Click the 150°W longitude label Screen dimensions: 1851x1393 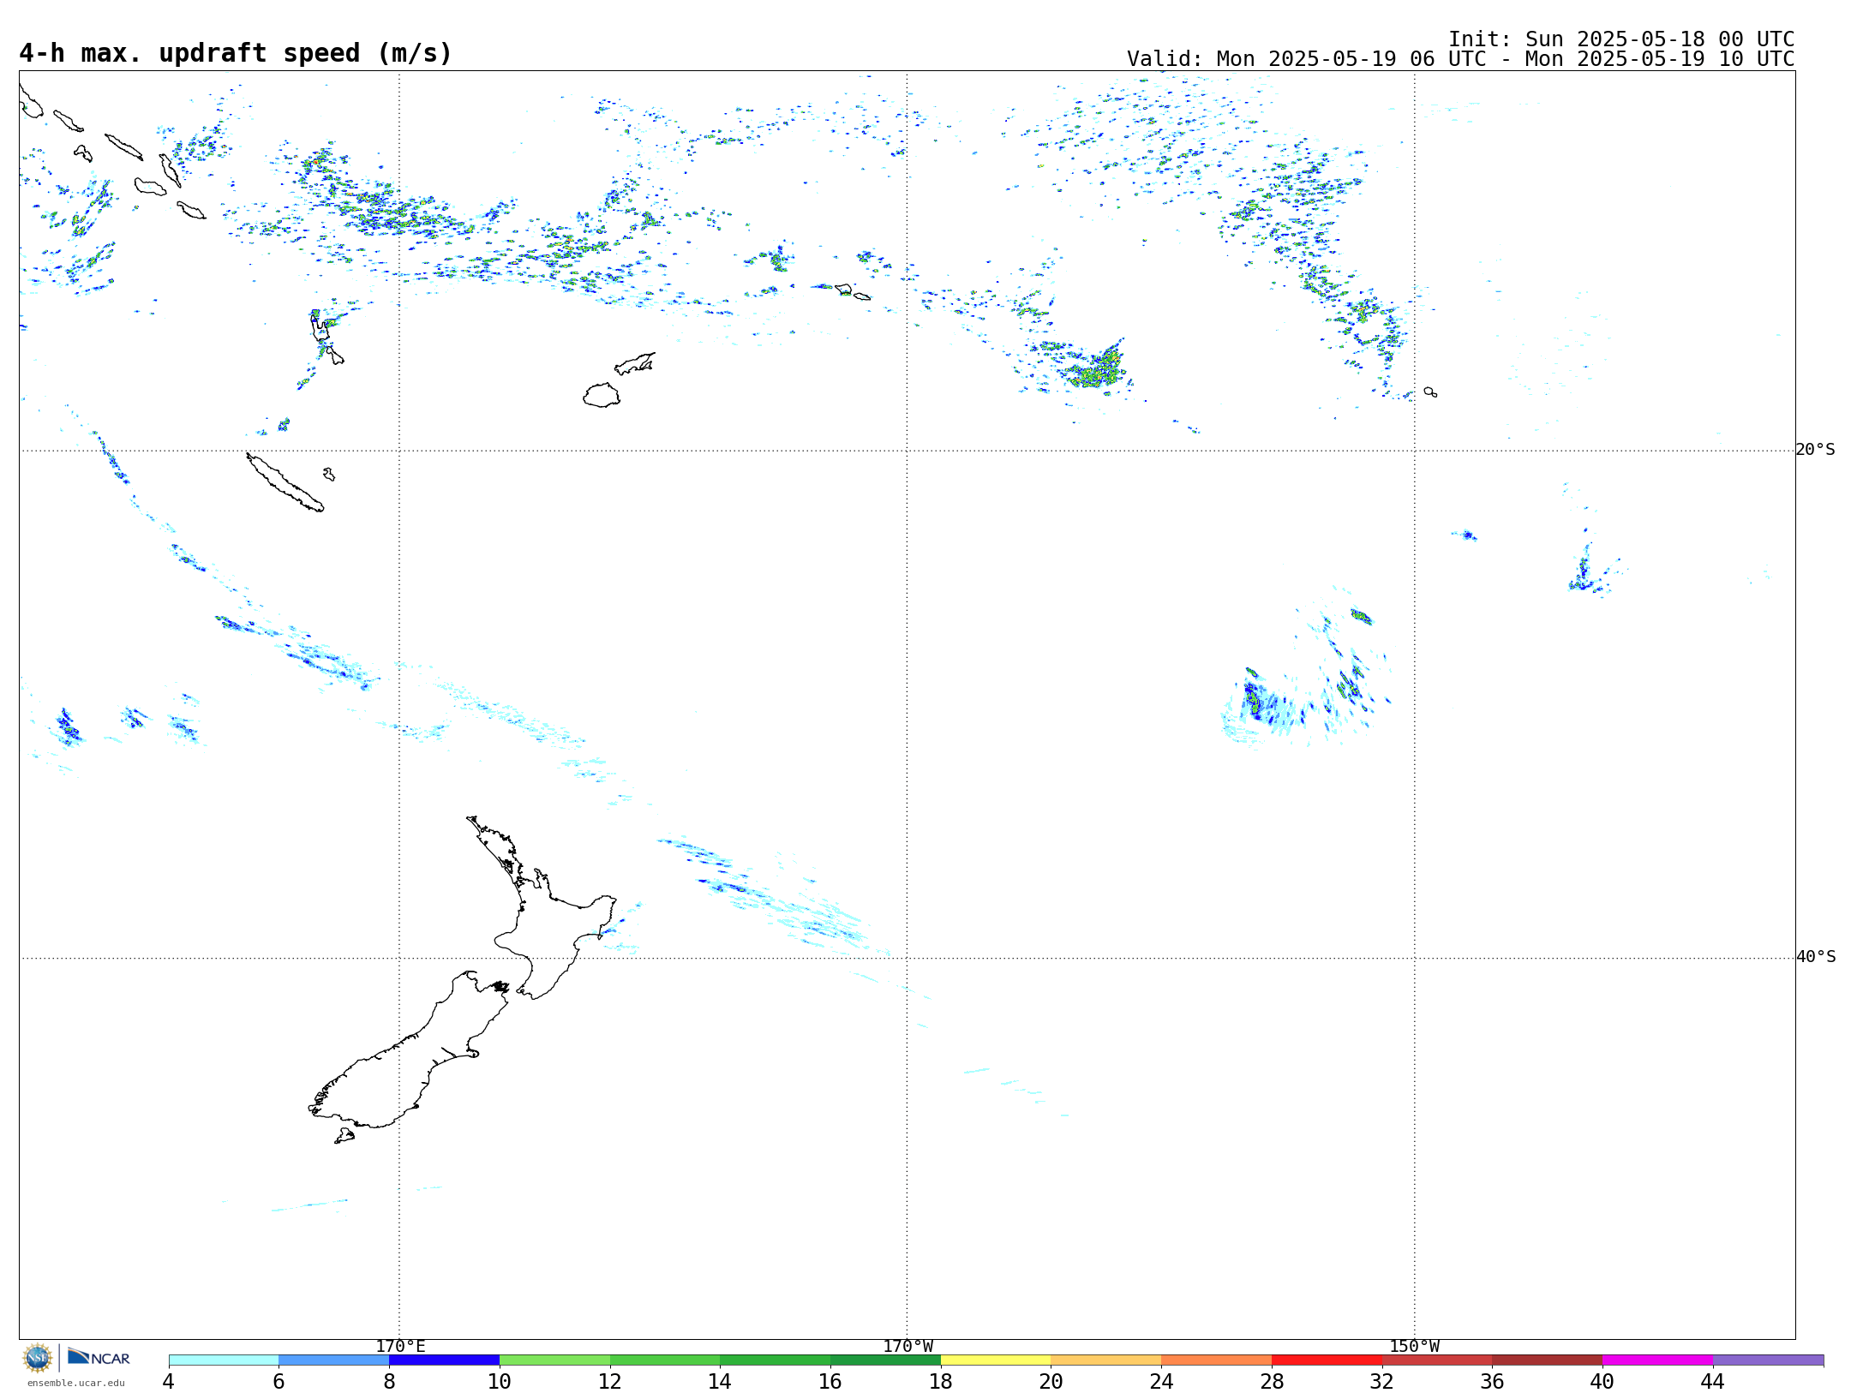[1415, 1346]
